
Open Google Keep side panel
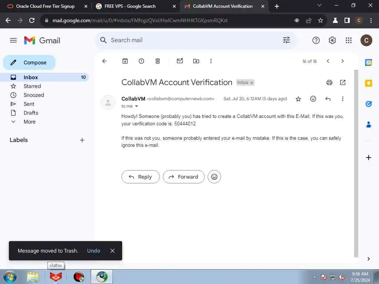[368, 83]
